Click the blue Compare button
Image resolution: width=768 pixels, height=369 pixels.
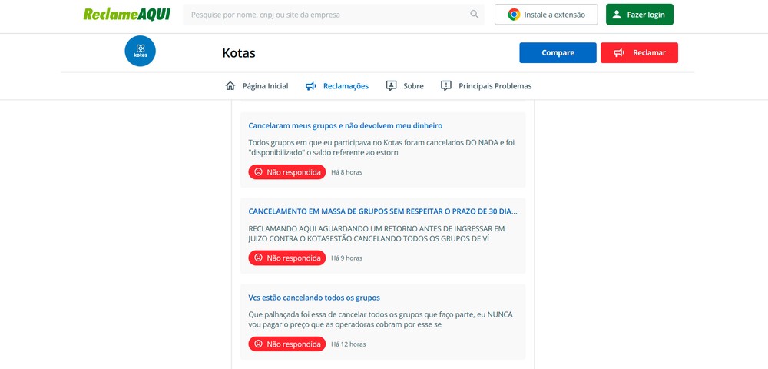pos(558,52)
